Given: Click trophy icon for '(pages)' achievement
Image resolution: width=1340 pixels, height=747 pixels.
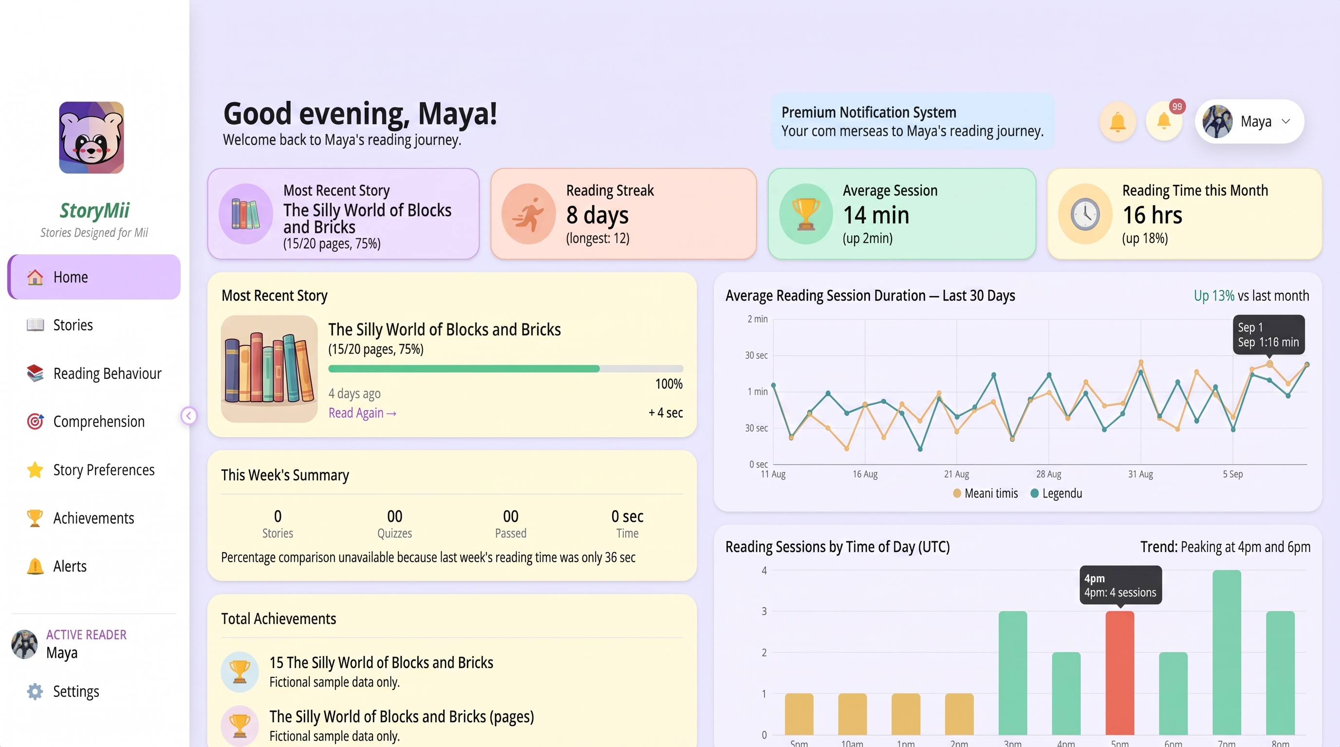Looking at the screenshot, I should [239, 726].
